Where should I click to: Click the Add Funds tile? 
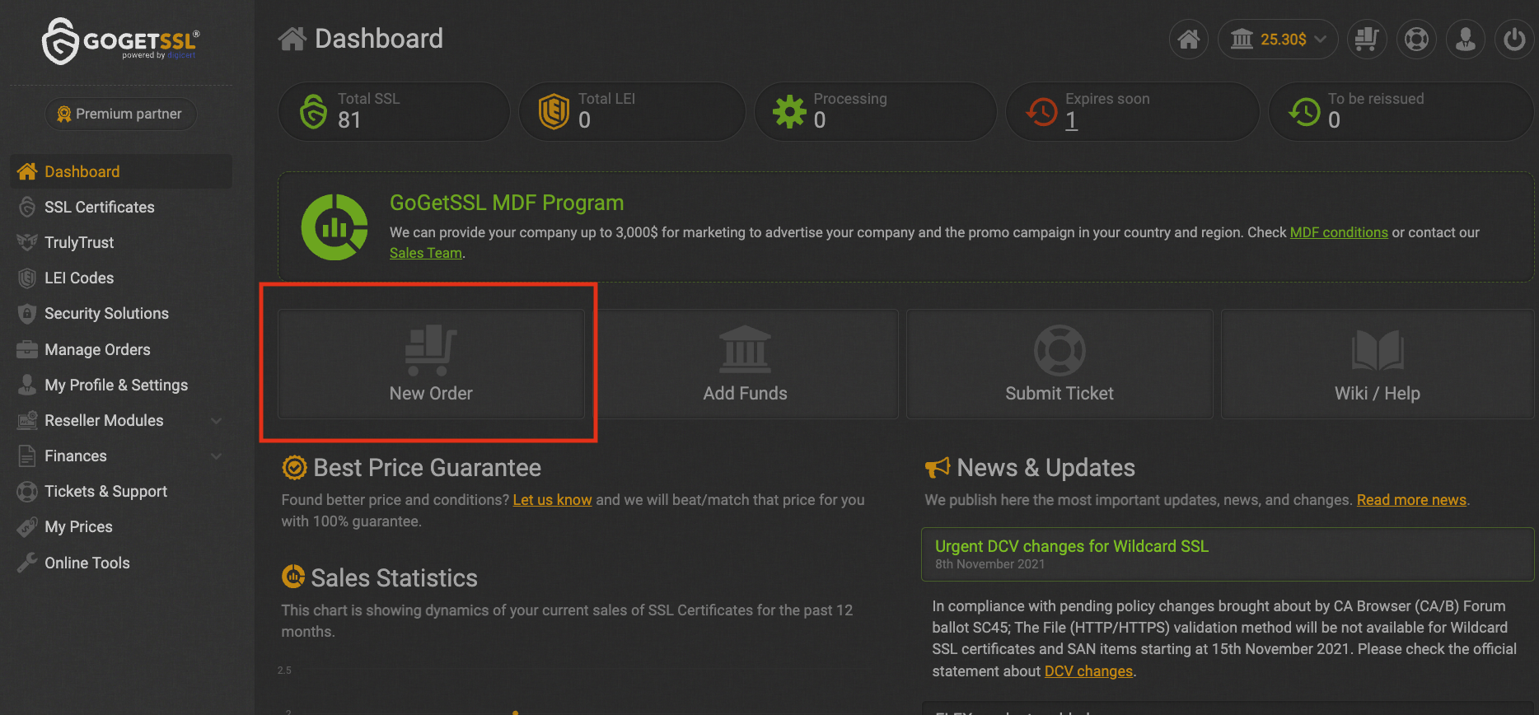click(x=745, y=364)
